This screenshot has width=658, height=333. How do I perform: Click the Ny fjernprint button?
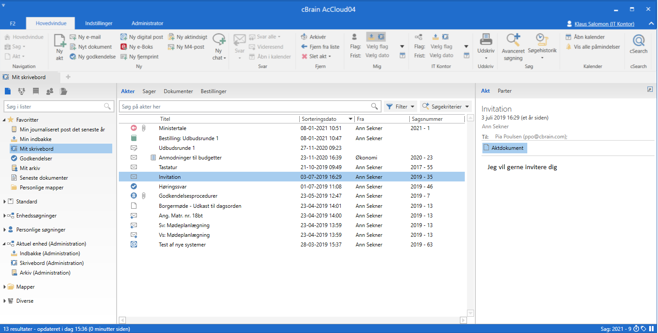(140, 57)
